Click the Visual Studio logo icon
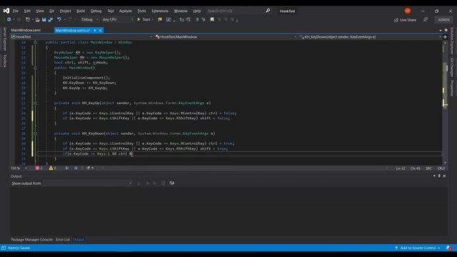Image resolution: width=457 pixels, height=257 pixels. (x=6, y=11)
